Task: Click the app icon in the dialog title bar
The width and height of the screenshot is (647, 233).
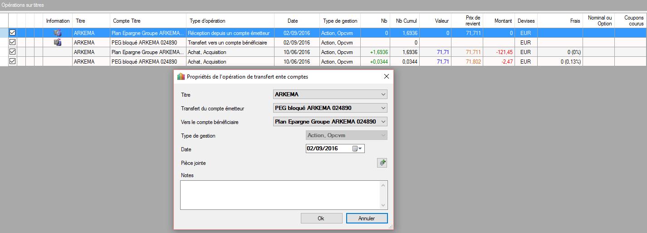Action: pyautogui.click(x=181, y=77)
